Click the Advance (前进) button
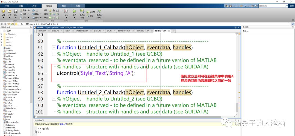This screenshot has height=136, width=295. 90,16
